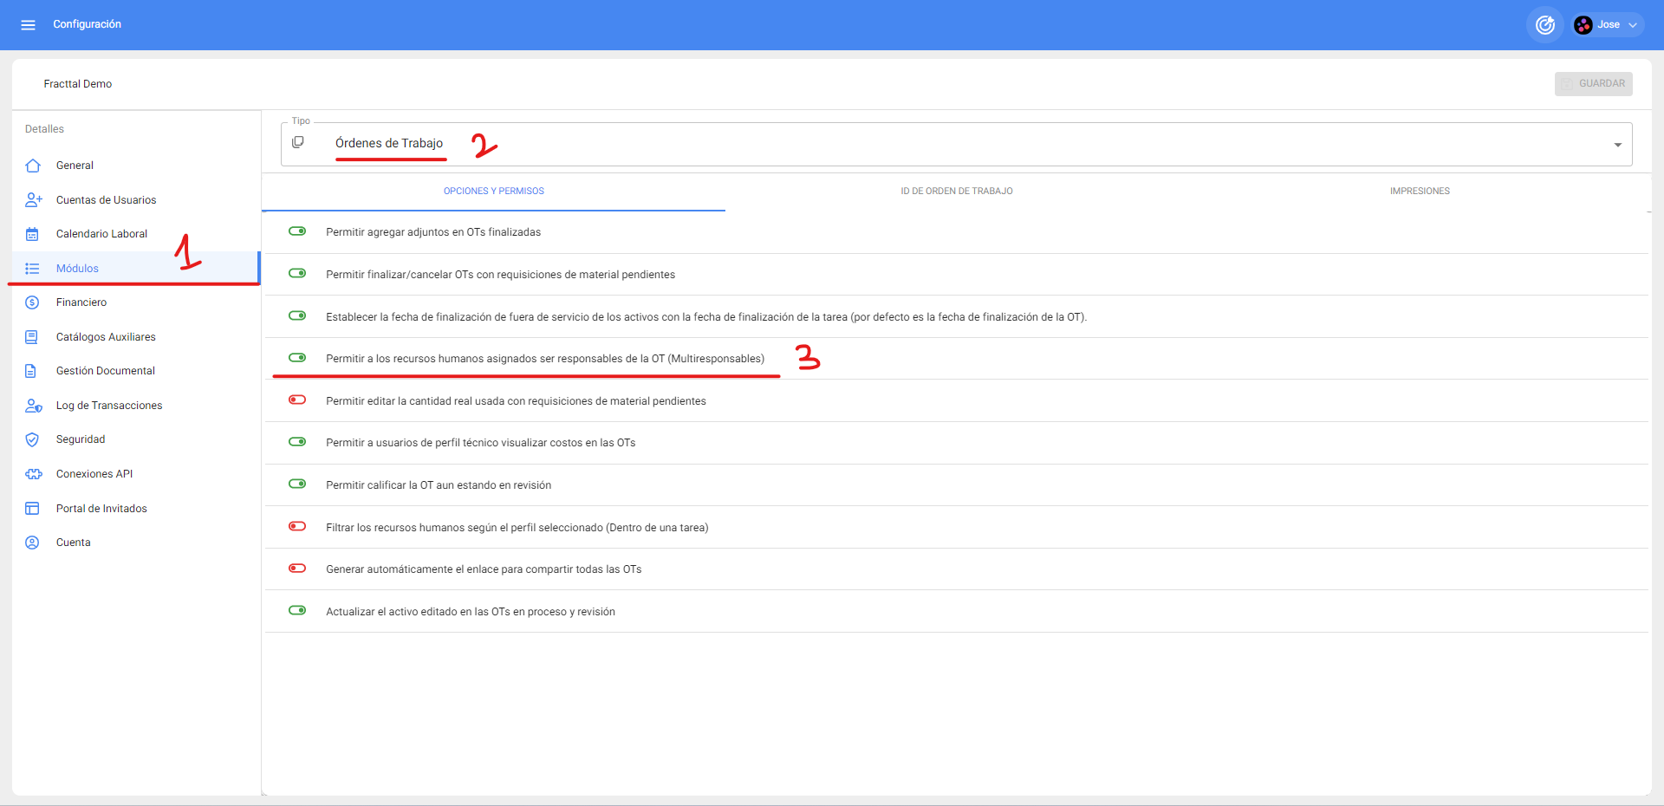This screenshot has height=806, width=1664.
Task: Switch to ID de Orden de Trabajo tab
Action: 956,192
